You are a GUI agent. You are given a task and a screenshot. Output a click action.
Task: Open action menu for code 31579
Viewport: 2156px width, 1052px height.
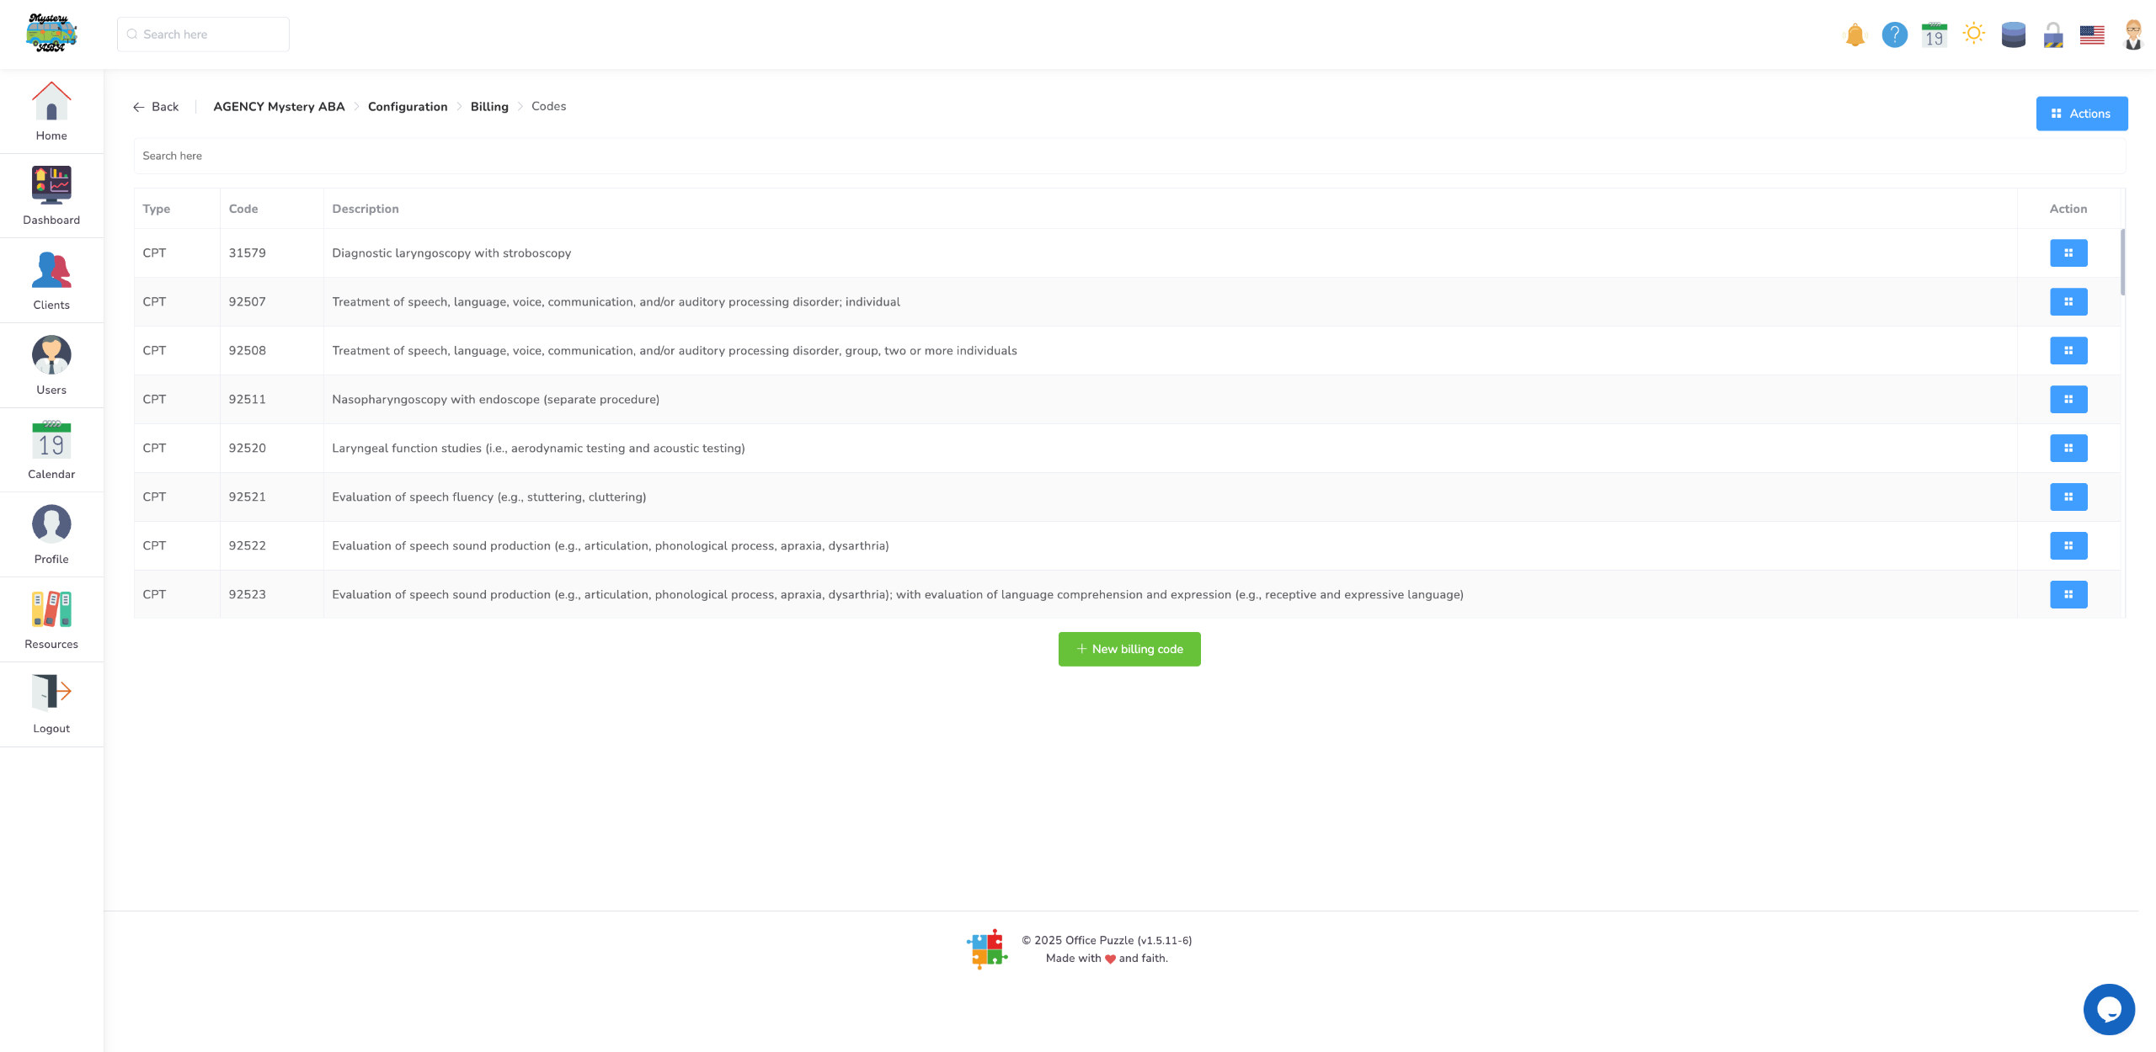(2068, 252)
